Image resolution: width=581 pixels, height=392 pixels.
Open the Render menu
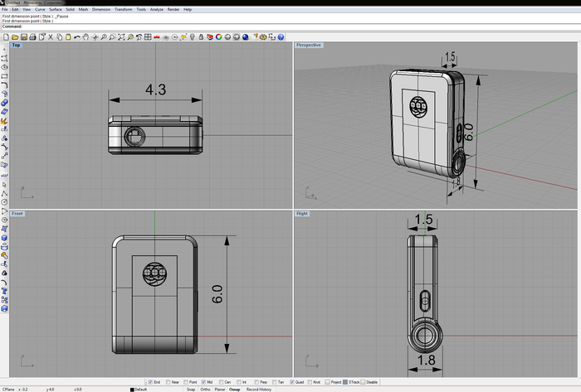[x=173, y=10]
